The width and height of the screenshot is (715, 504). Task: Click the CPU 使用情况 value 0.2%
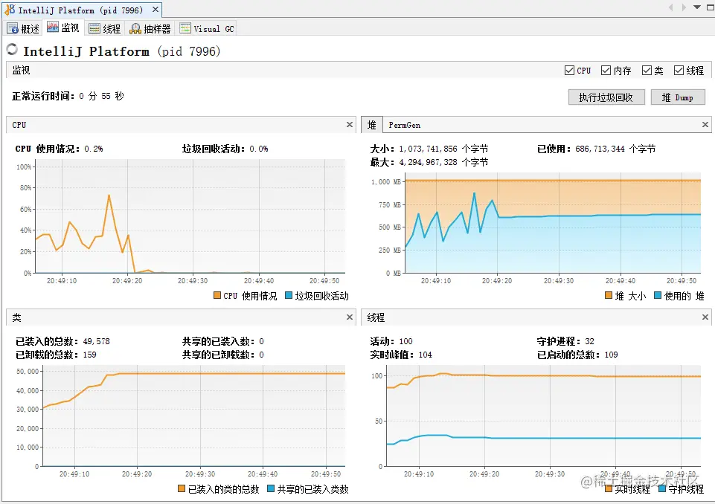[94, 149]
